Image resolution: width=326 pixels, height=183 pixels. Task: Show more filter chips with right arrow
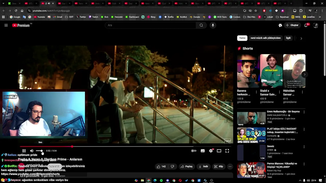click(x=301, y=38)
